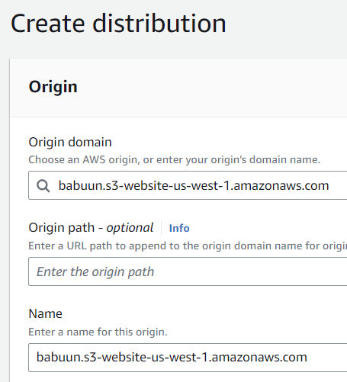Click the italic optional word in label
Screen dimensions: 347x382
click(x=130, y=228)
